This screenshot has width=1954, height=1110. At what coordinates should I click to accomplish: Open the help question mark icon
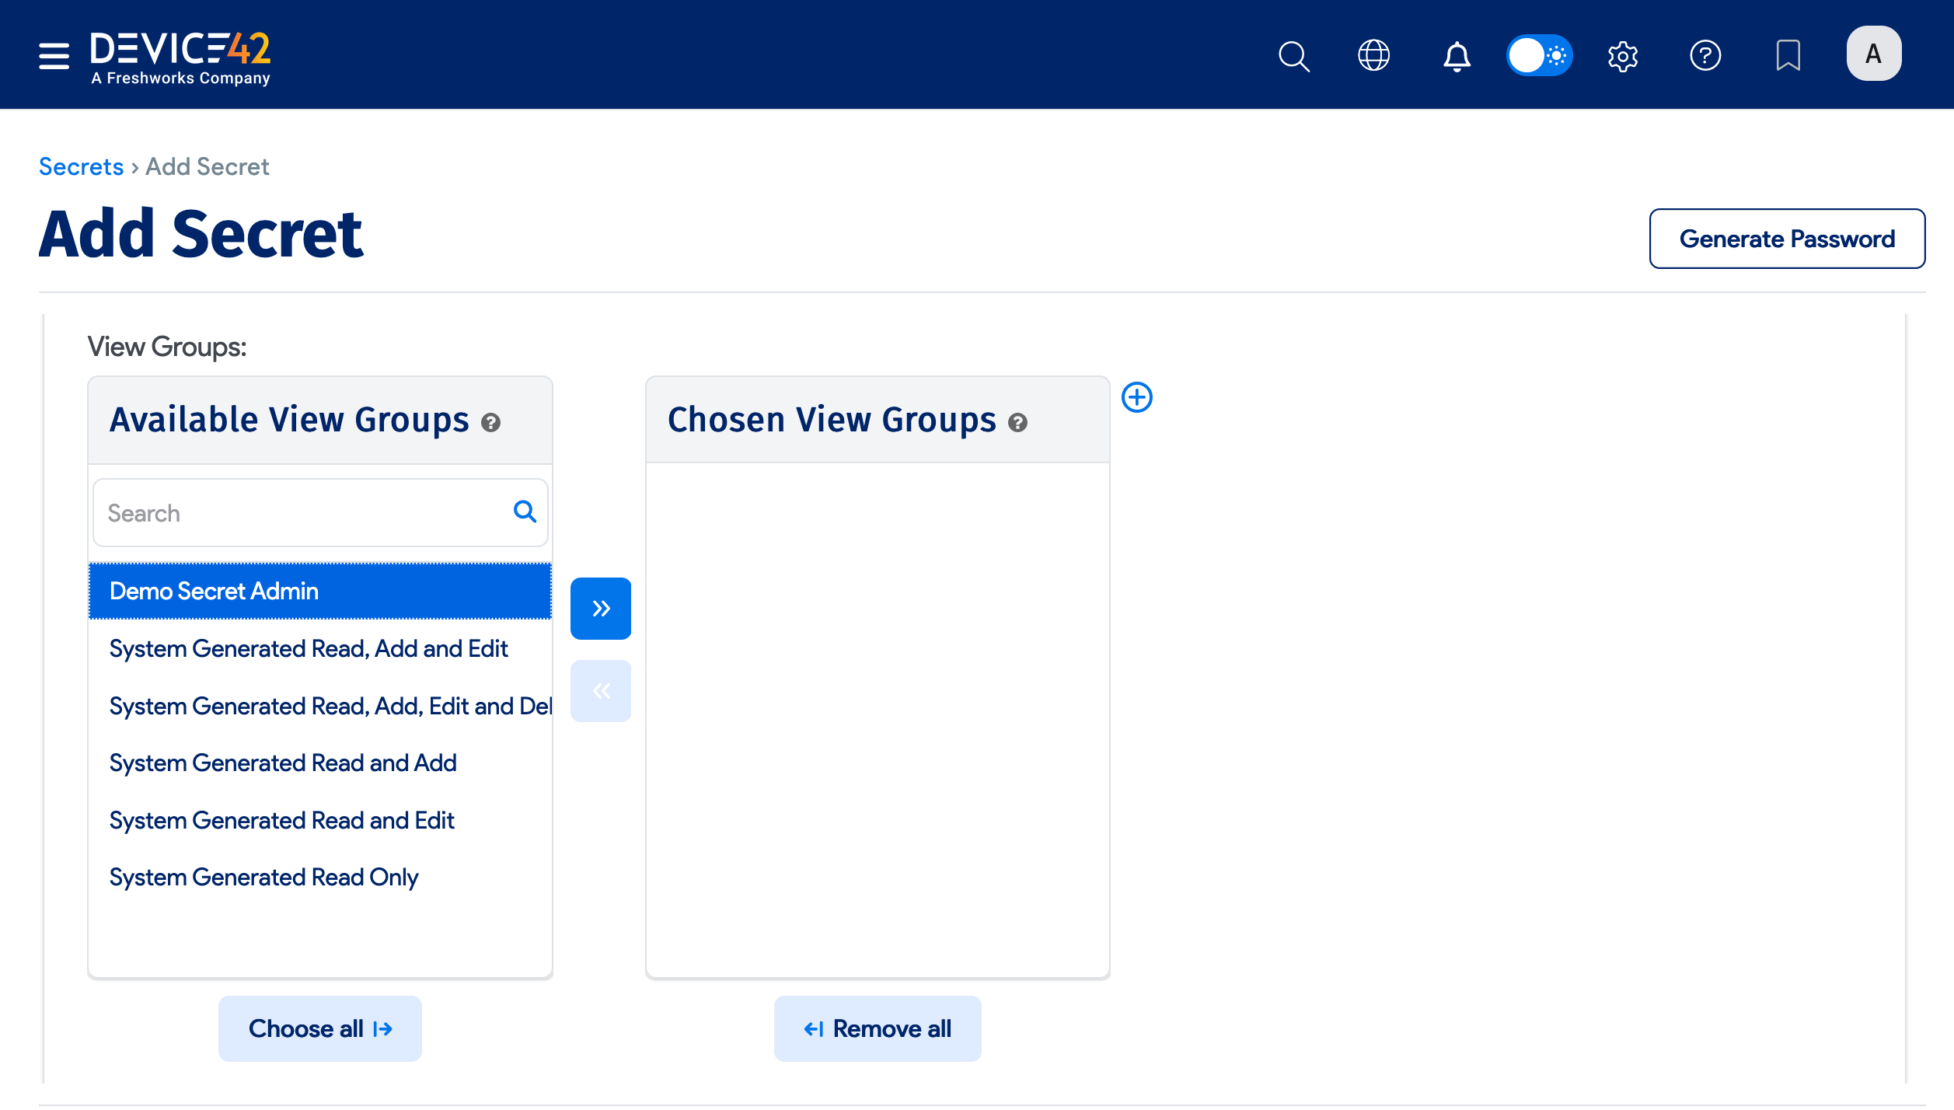coord(1705,56)
